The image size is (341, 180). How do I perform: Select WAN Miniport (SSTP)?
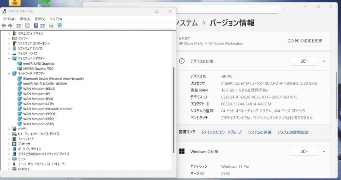coord(39,124)
